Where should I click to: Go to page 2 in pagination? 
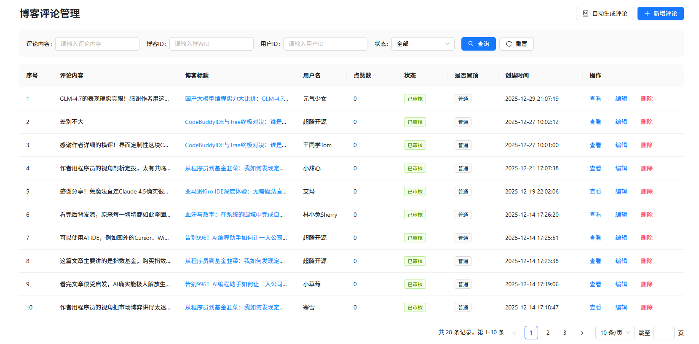(548, 333)
